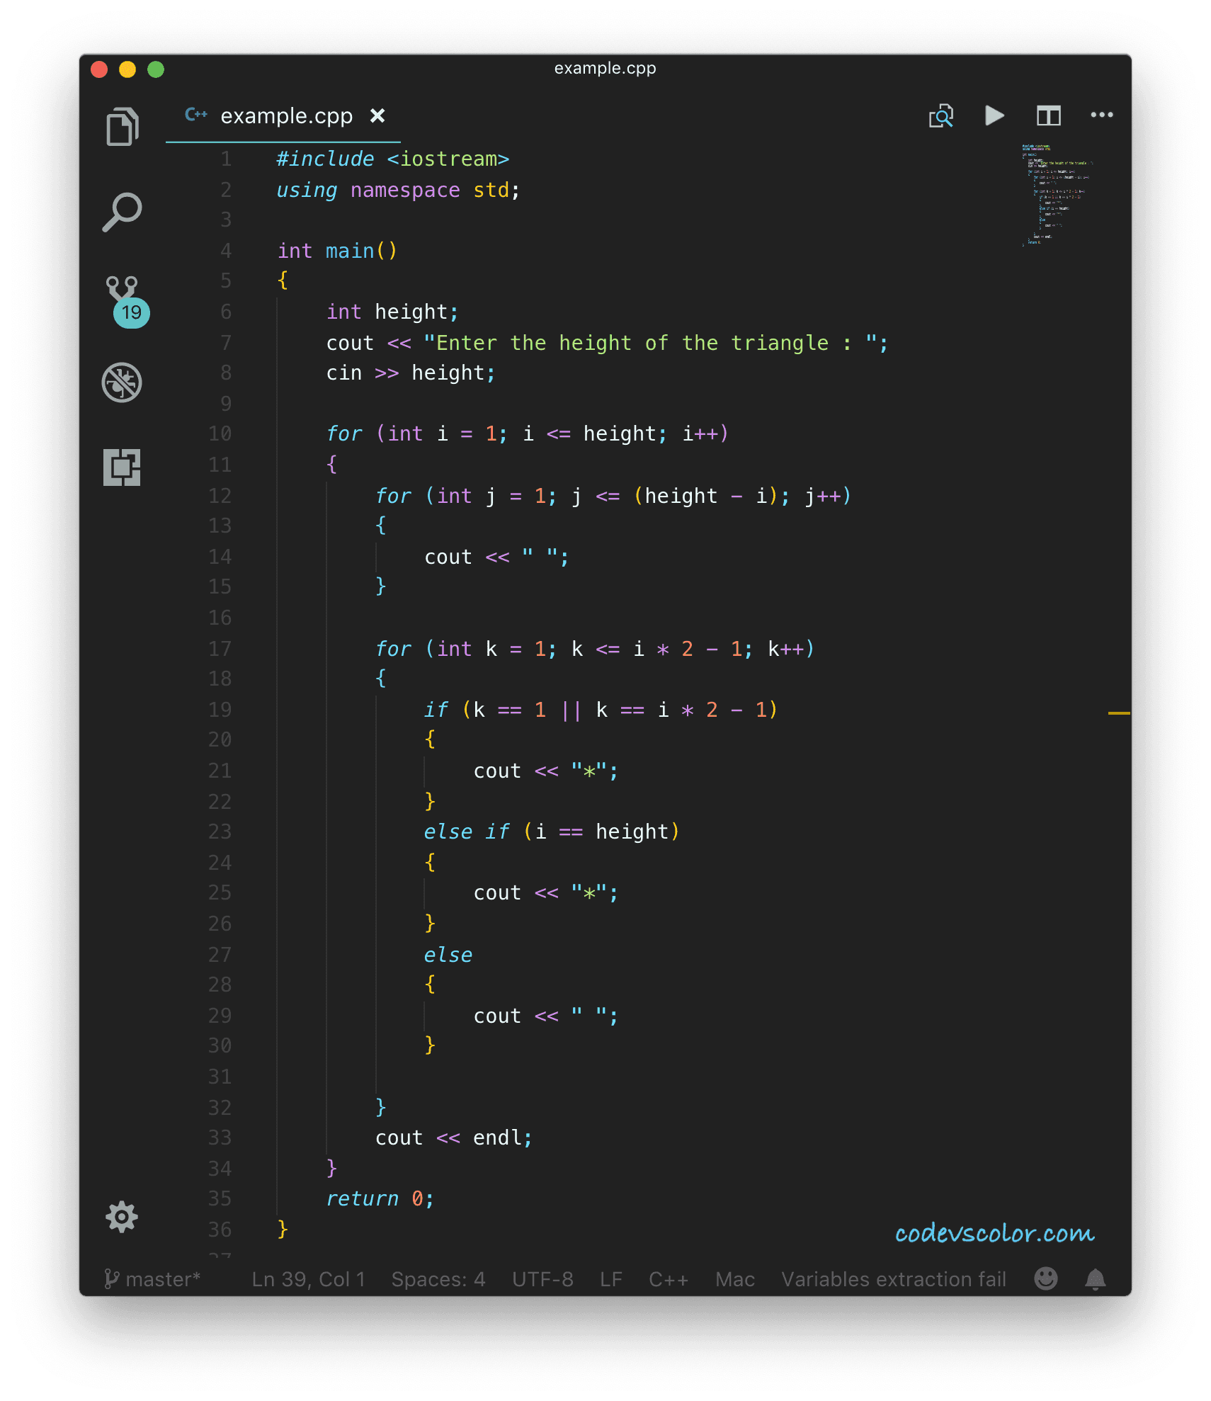Viewport: 1211px width, 1401px height.
Task: Open the Extensions panel
Action: [x=122, y=467]
